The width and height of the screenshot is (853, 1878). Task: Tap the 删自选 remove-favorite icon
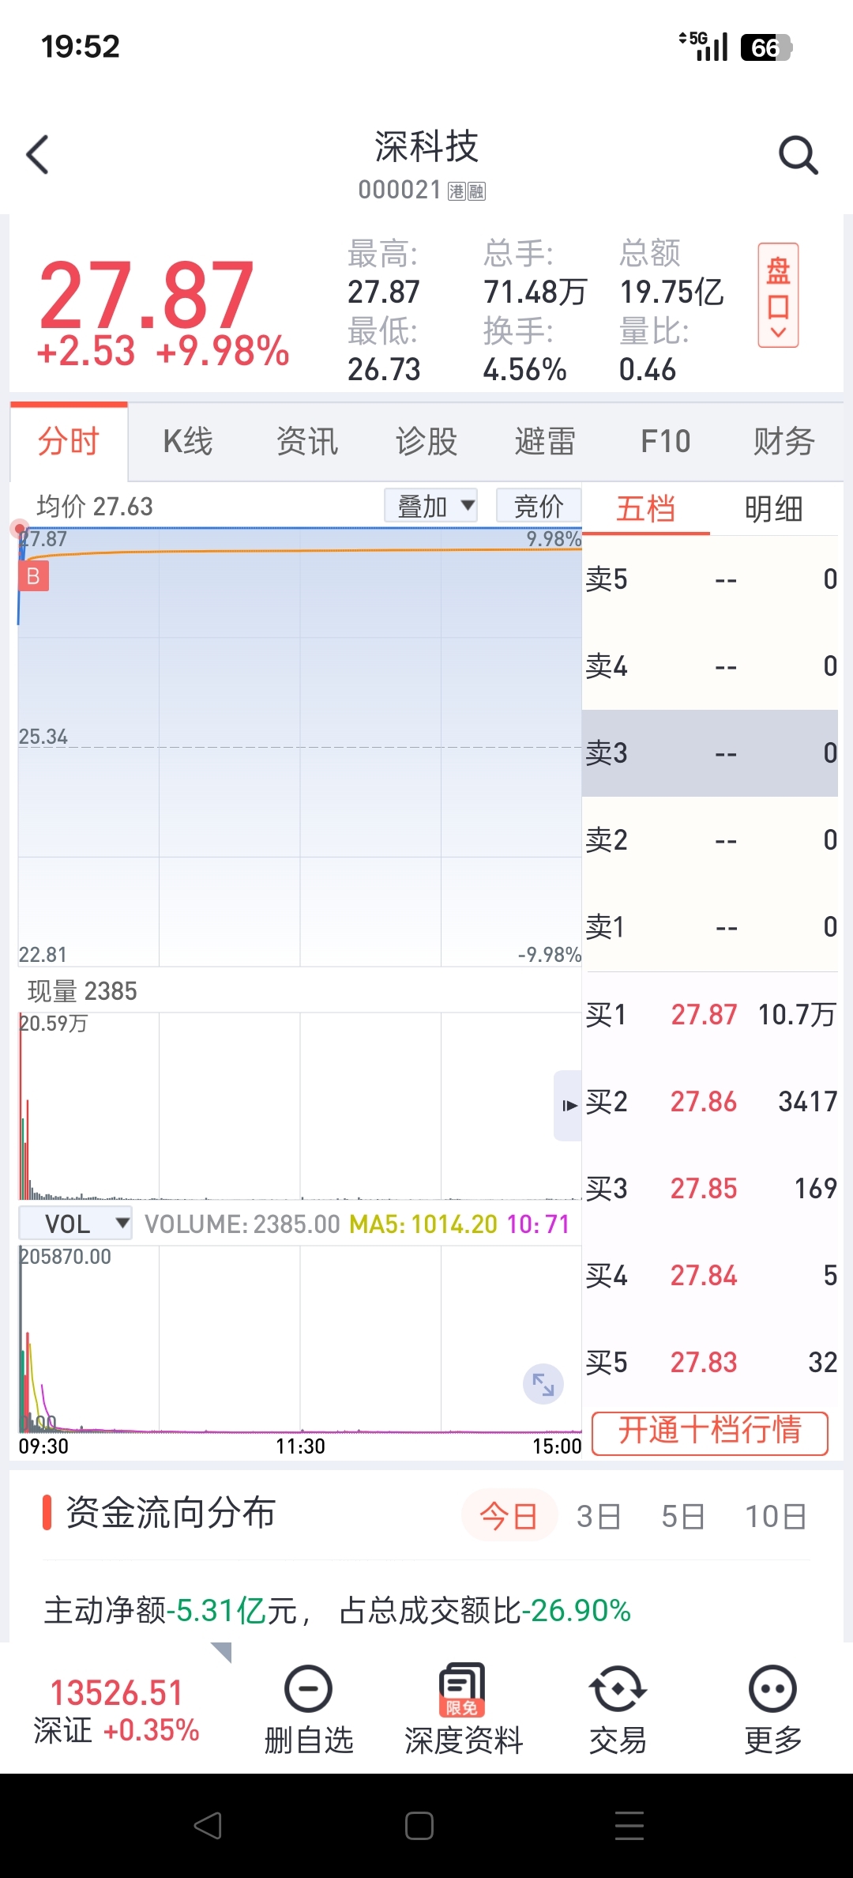pos(308,1689)
